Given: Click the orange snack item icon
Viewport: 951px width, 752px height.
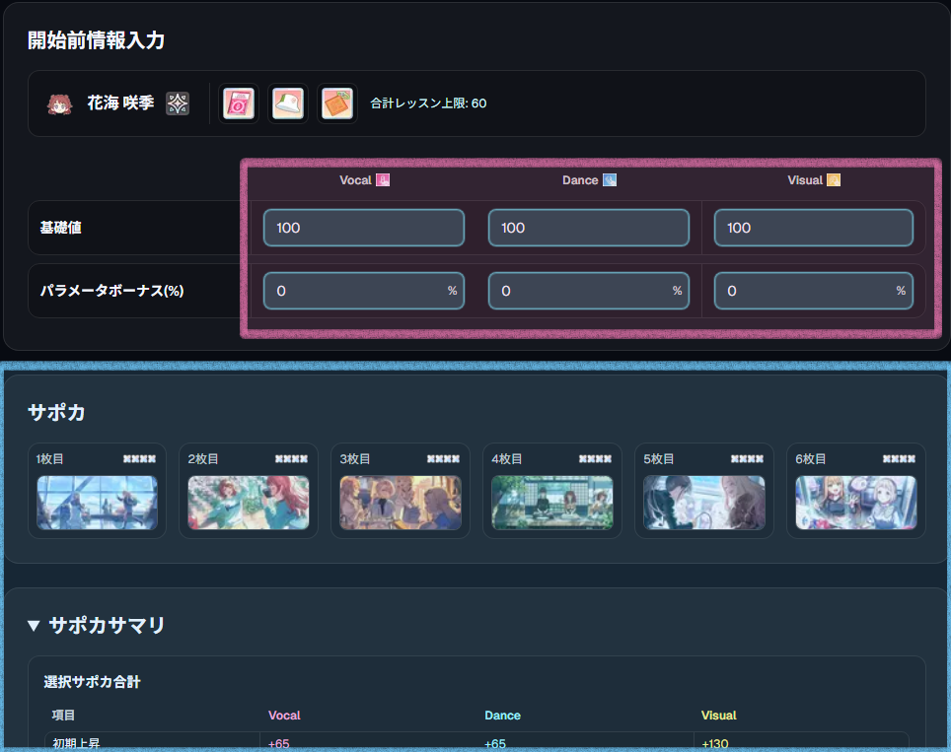Looking at the screenshot, I should pyautogui.click(x=337, y=102).
